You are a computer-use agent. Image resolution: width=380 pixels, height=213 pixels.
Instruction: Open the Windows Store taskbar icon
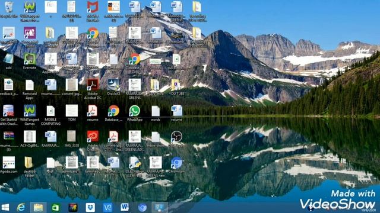coord(55,208)
